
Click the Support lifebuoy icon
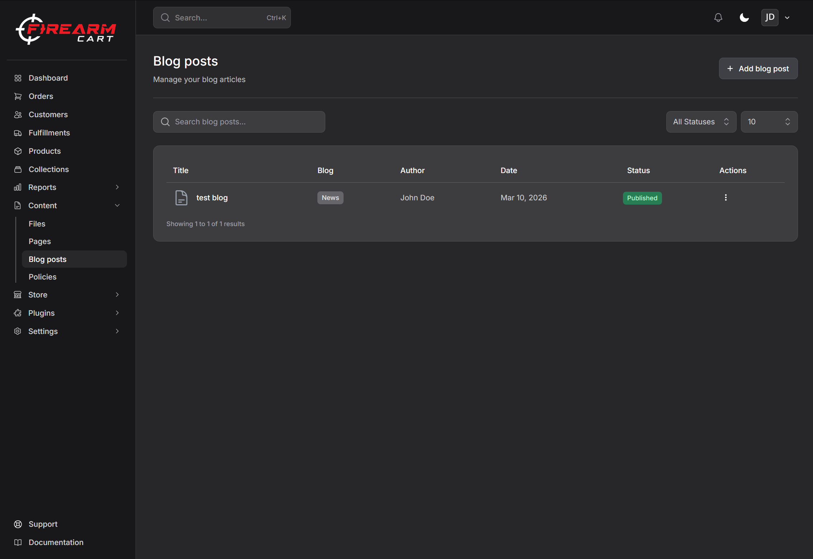pyautogui.click(x=18, y=524)
